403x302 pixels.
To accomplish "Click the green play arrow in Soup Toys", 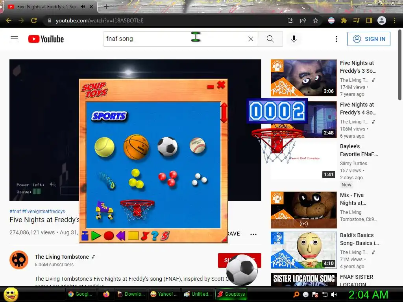I will (96, 236).
